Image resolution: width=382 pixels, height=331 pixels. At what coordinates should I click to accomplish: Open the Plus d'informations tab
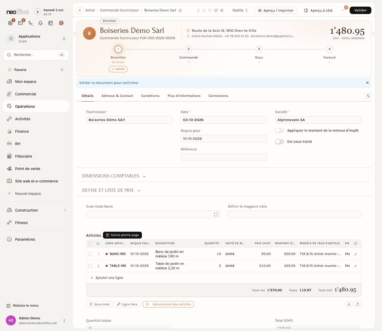point(184,96)
